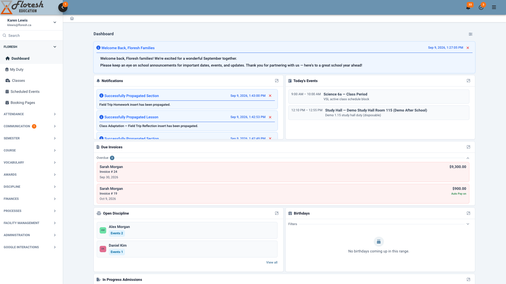
Task: Open the Study Hall Room 115 event
Action: [x=379, y=113]
